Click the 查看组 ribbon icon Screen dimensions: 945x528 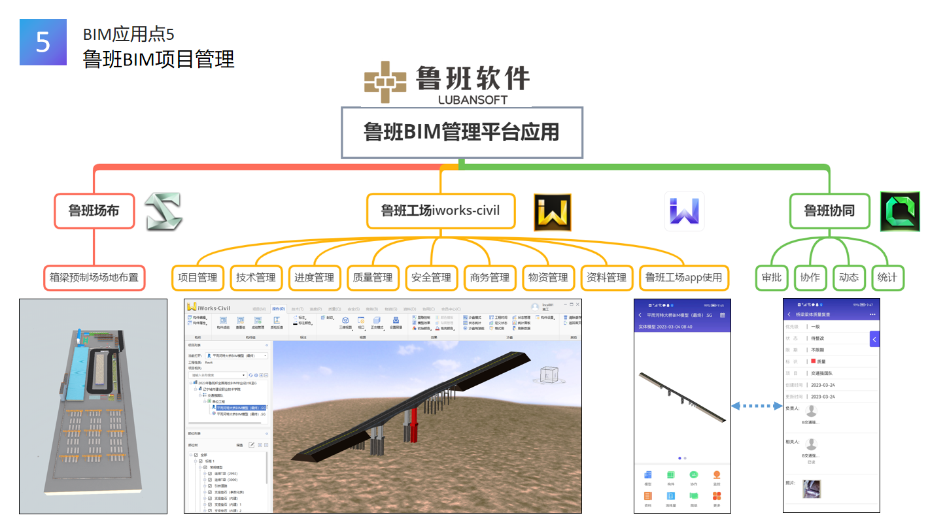pos(241,320)
